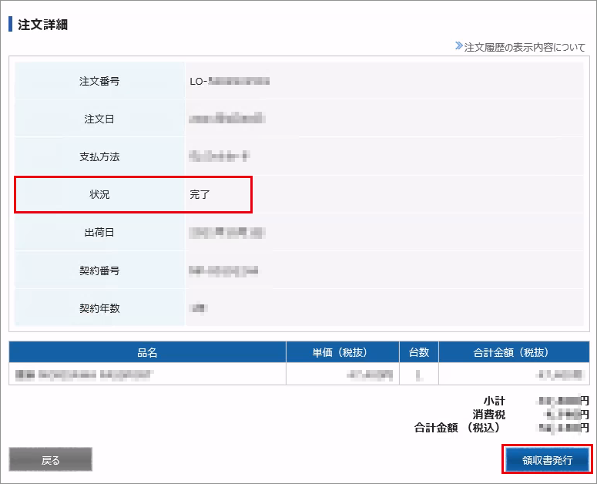Select the 出荷日 label cell
This screenshot has height=484, width=597.
tap(99, 232)
